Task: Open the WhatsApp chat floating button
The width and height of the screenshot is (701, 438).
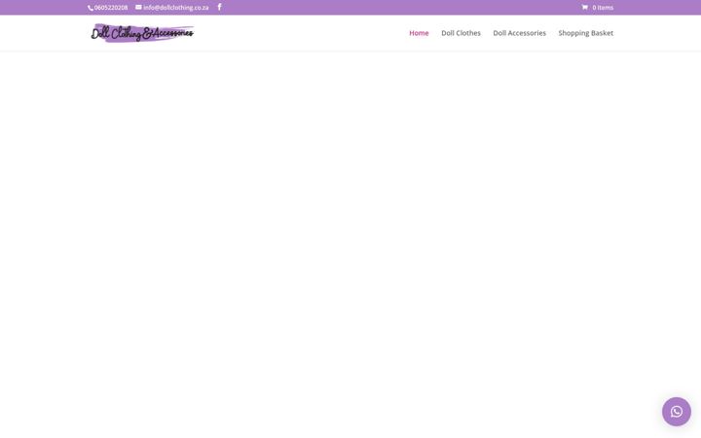Action: tap(677, 412)
